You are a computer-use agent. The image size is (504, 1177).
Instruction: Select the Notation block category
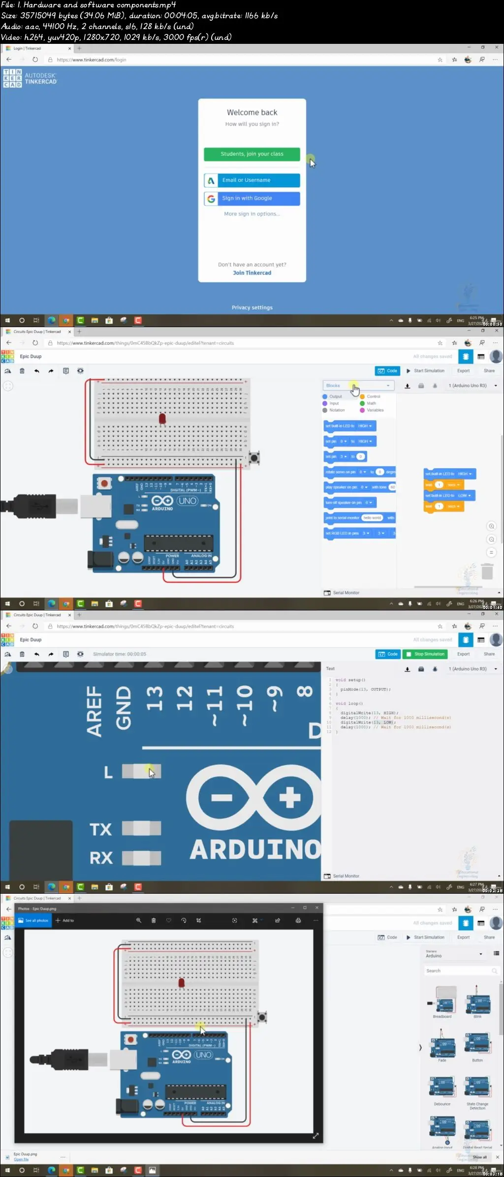coord(334,410)
